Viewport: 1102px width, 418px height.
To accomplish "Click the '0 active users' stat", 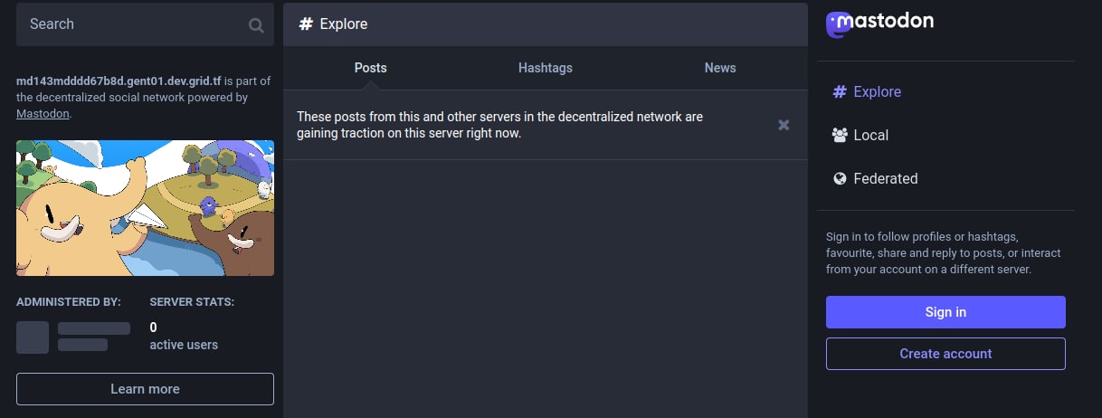I will click(x=184, y=336).
